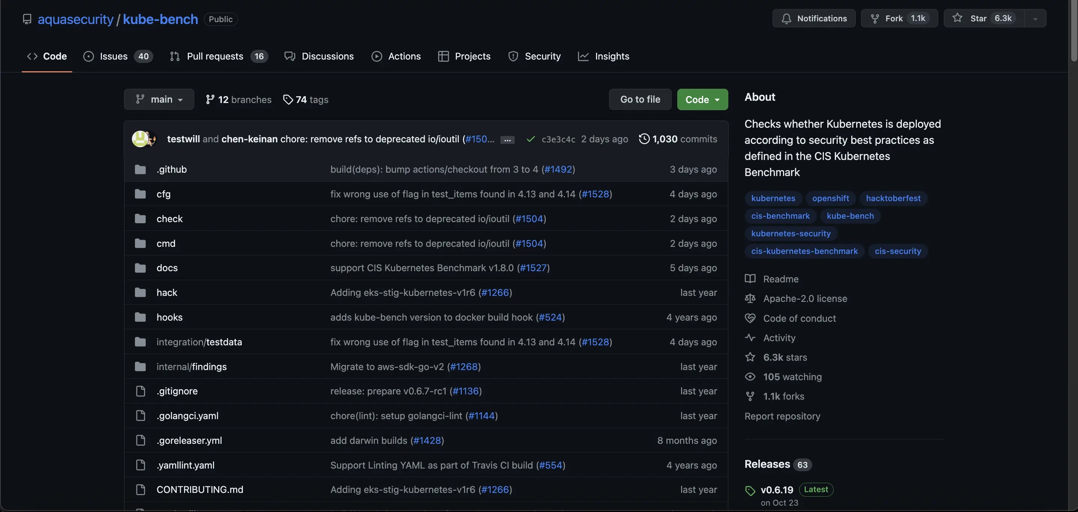Click the watching eye icon
Screen dimensions: 1078x512
coord(750,377)
